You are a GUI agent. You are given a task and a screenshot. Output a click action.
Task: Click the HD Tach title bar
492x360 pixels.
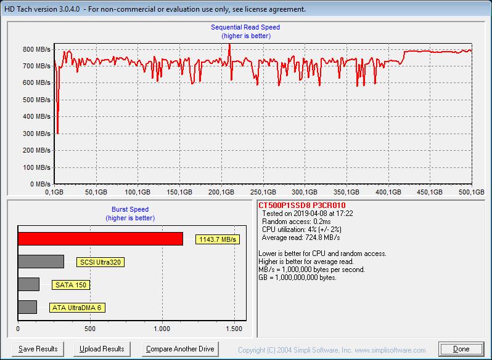click(x=246, y=9)
